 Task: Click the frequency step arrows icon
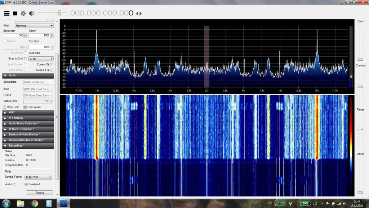pos(138,13)
